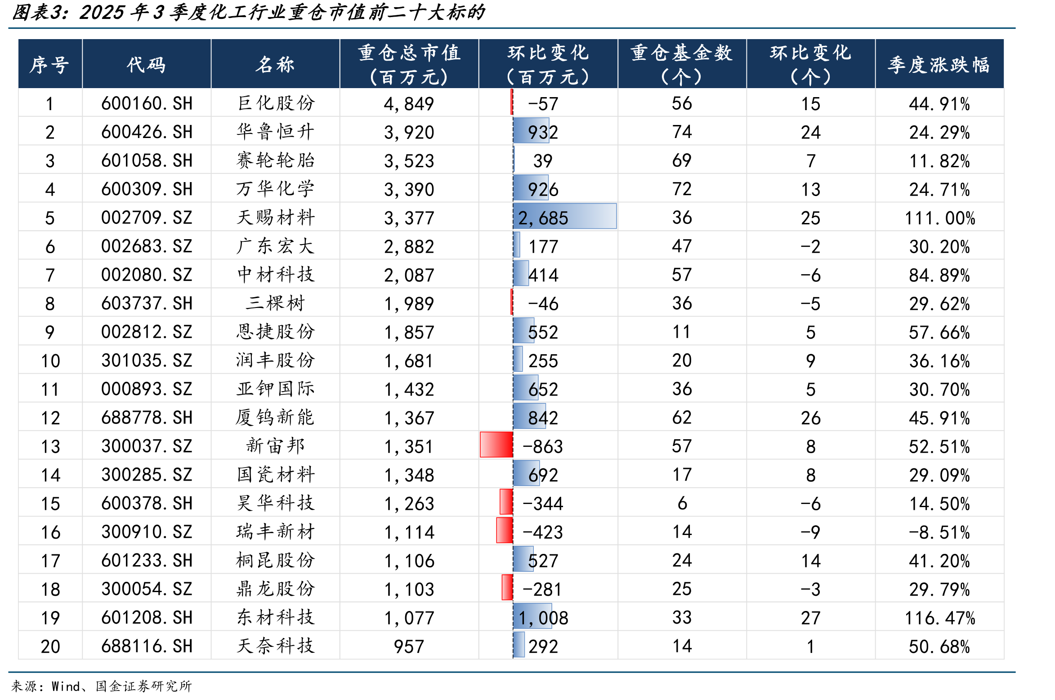Click the change value 1,008
The image size is (1055, 700).
pos(543,618)
